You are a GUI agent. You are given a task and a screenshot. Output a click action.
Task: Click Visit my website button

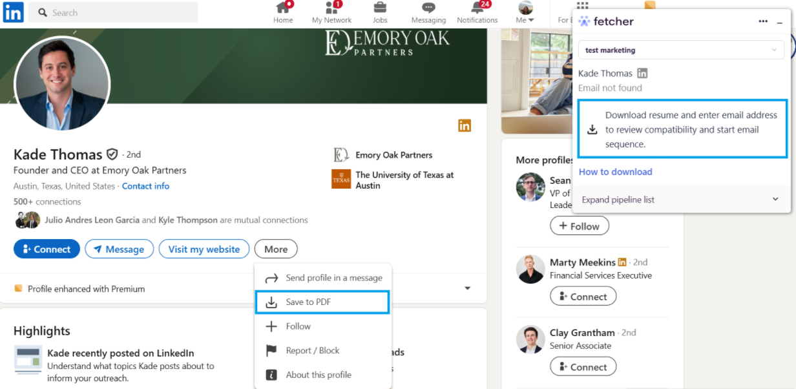point(204,249)
